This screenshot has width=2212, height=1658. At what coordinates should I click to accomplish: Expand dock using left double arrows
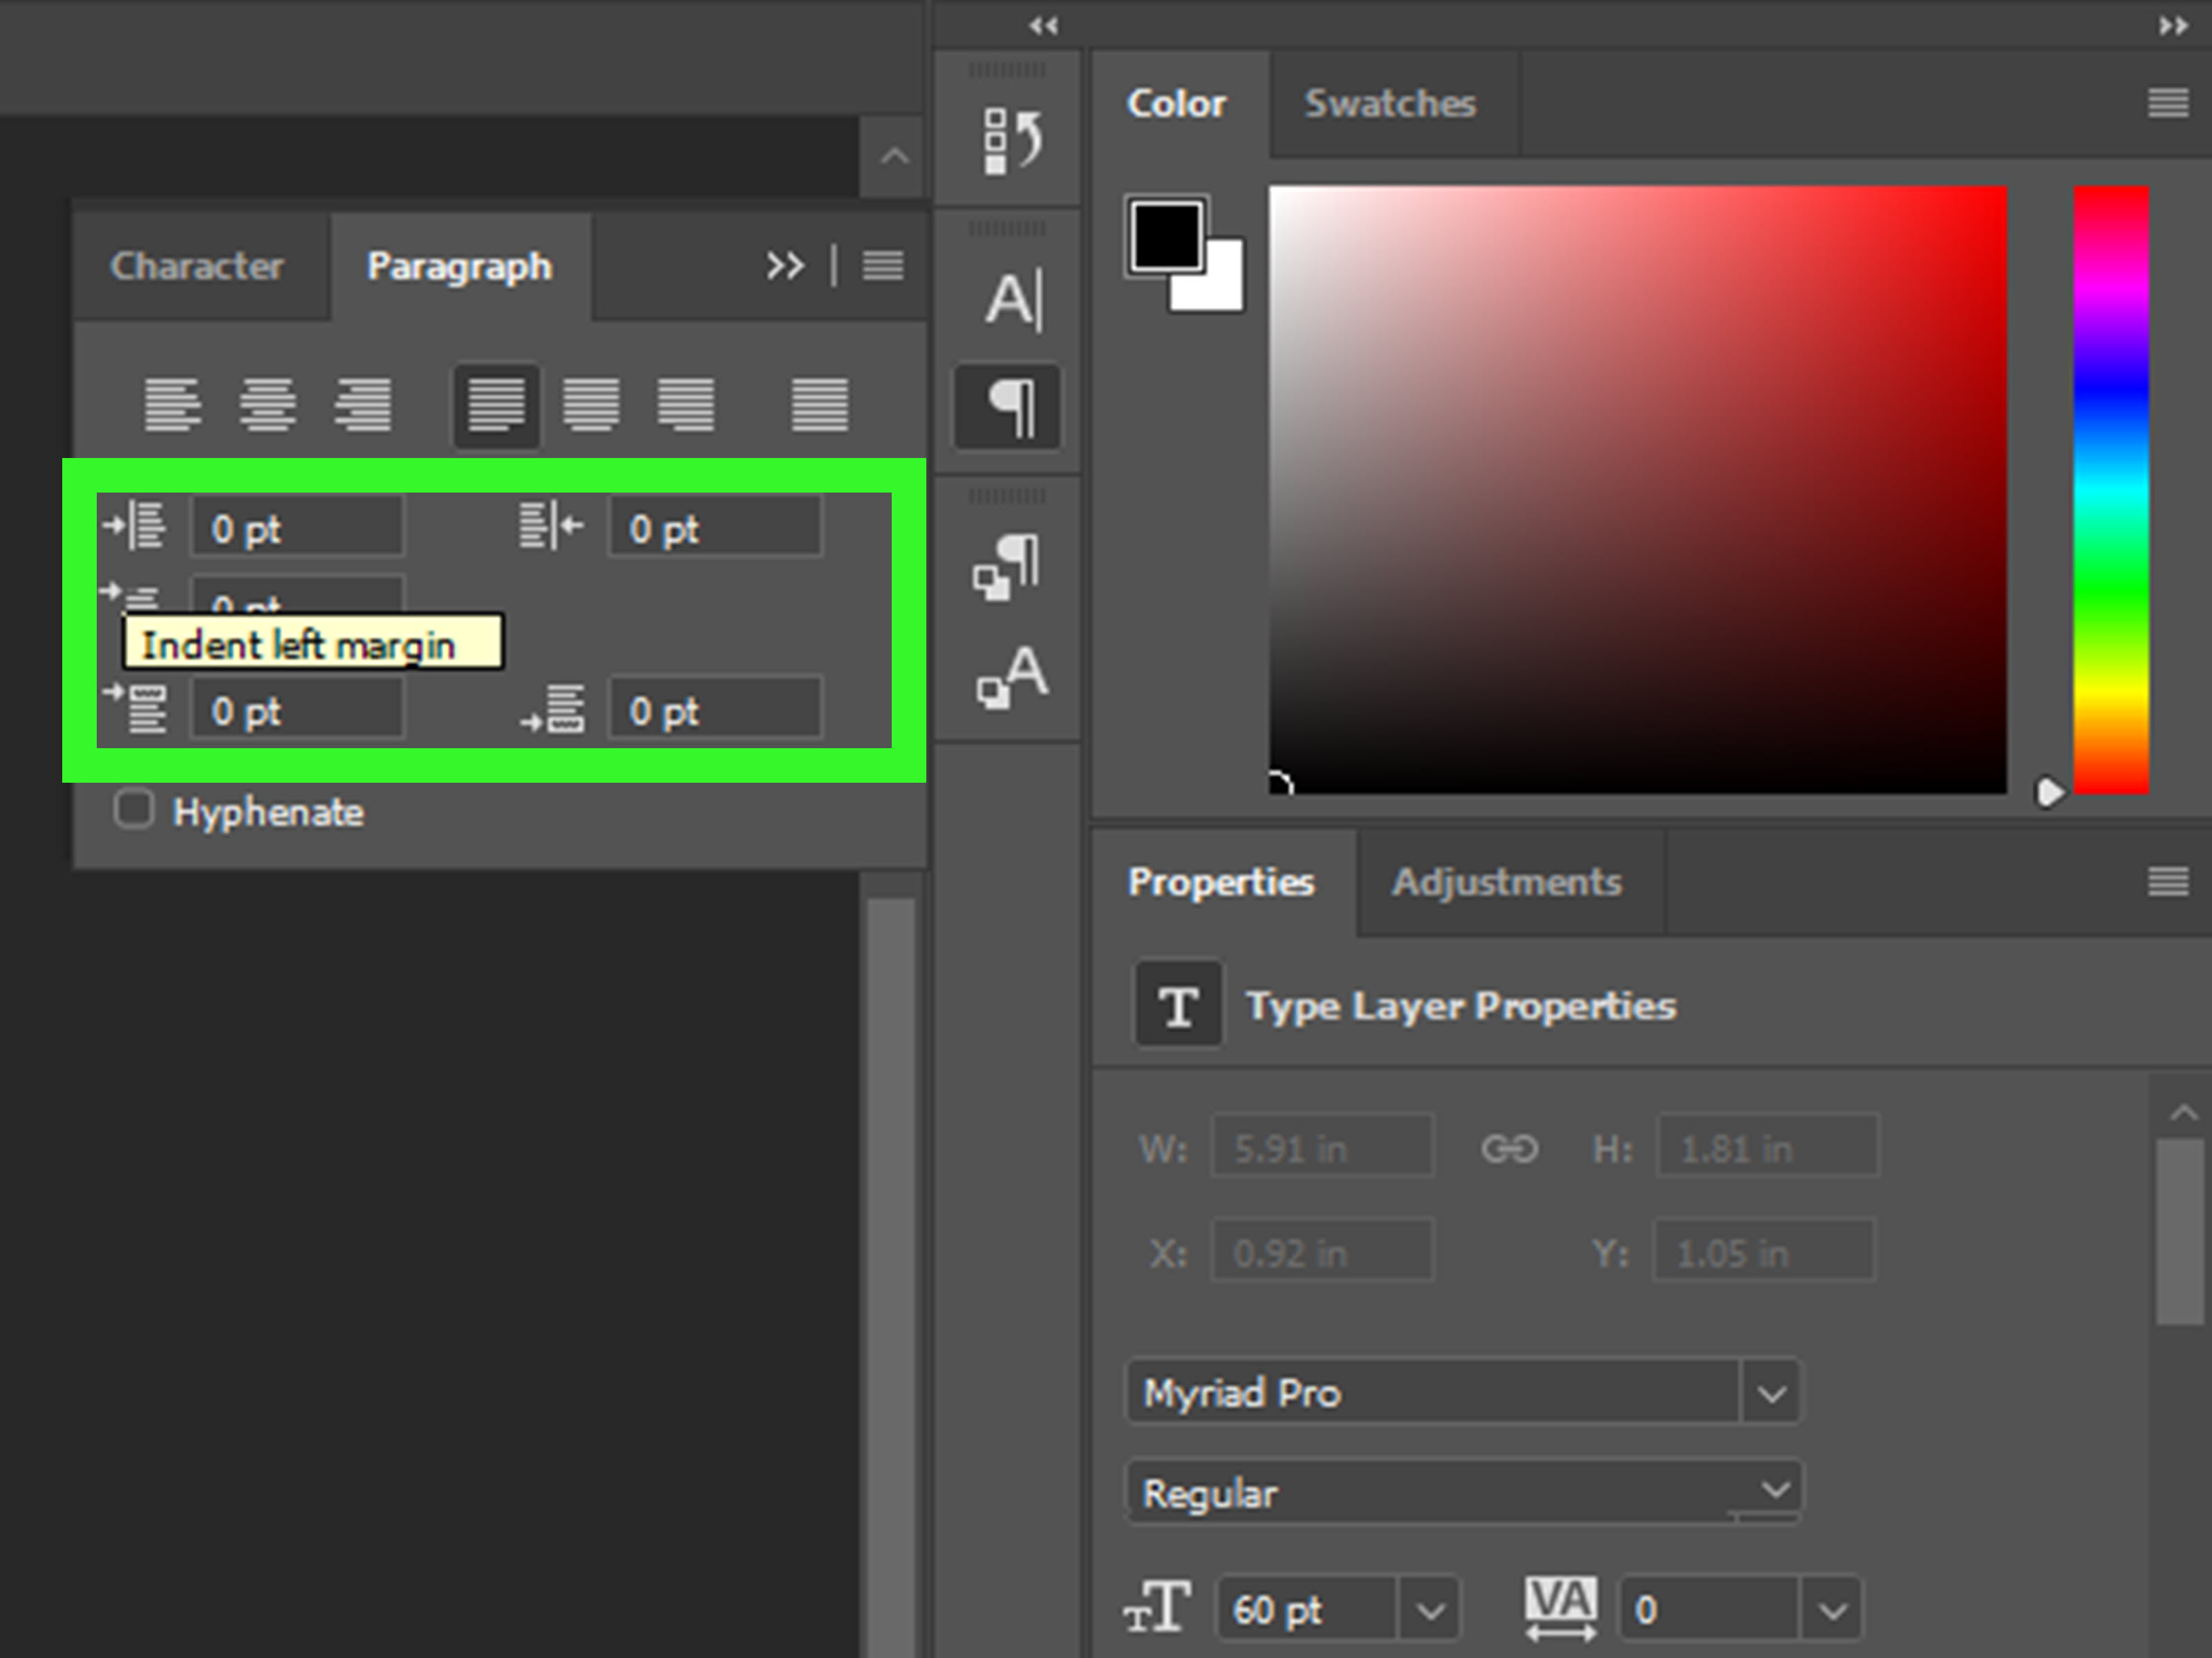pos(1043,26)
